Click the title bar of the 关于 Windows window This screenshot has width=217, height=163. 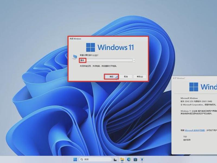(x=194, y=78)
